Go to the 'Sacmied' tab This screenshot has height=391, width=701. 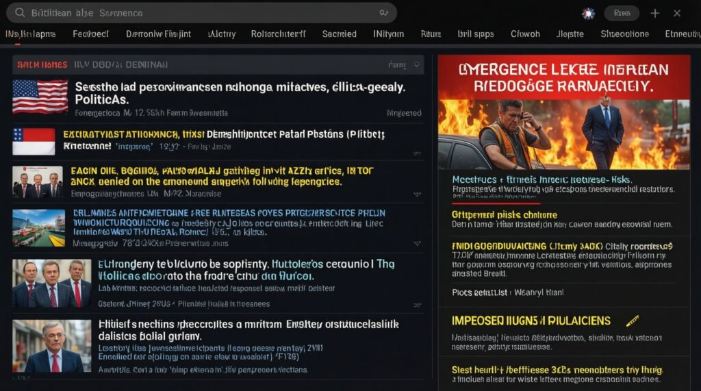(340, 34)
